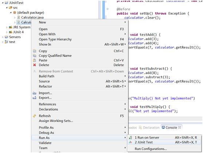The image size is (203, 153).
Task: Choose Validate from context menu
Action: [79, 143]
